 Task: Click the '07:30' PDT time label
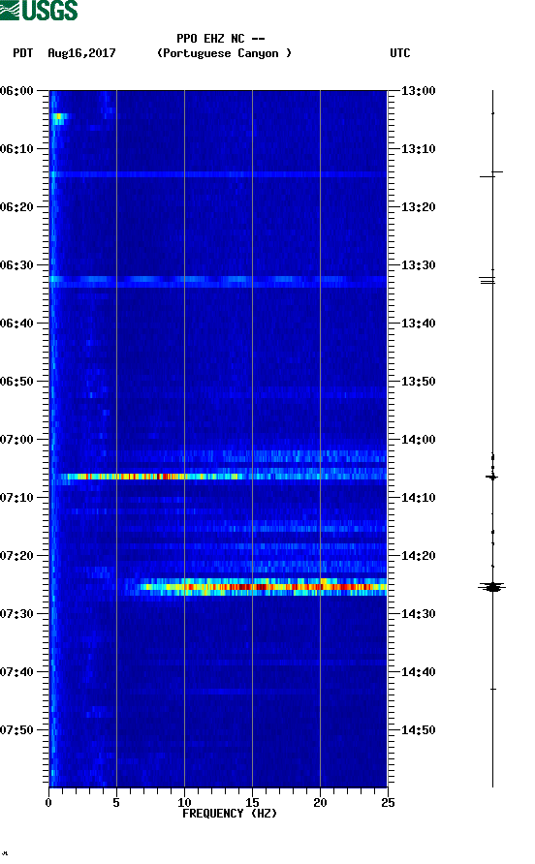17,614
